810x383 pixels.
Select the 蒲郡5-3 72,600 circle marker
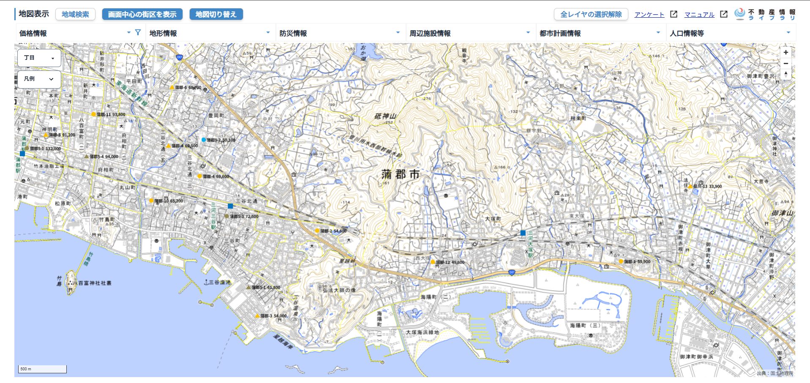pos(226,216)
